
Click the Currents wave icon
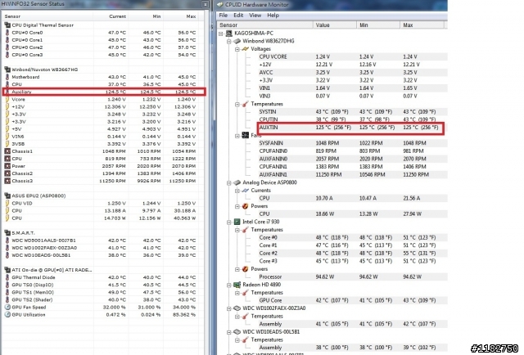click(x=246, y=191)
